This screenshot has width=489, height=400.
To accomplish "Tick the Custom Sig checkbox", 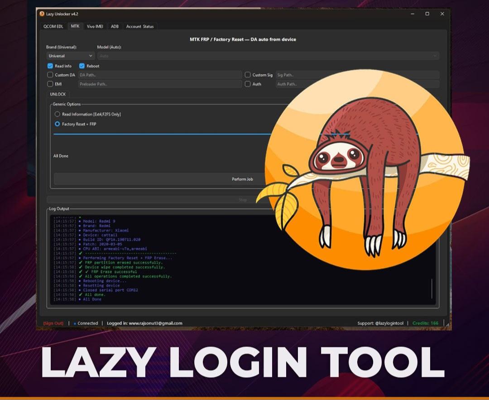I will [x=248, y=75].
